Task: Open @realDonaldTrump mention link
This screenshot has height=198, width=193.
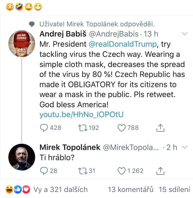Action: click(123, 44)
